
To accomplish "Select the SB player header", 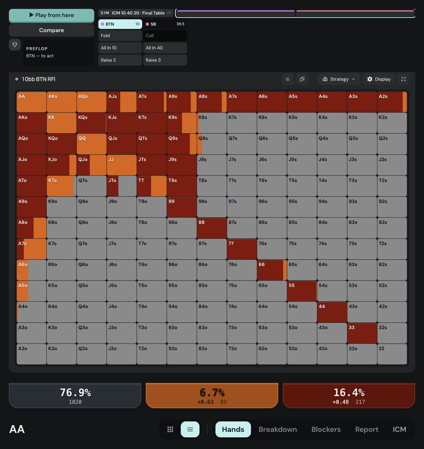I will pos(165,24).
